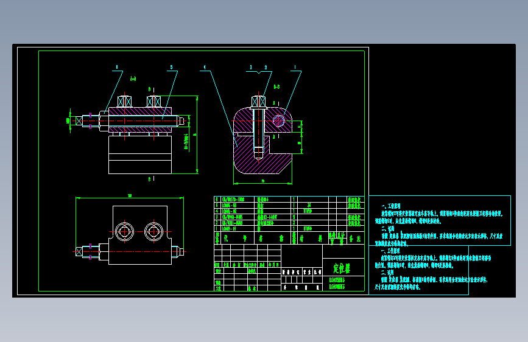The width and height of the screenshot is (528, 342).
Task: Click first drawing number line below 定位器
Action: (337, 280)
